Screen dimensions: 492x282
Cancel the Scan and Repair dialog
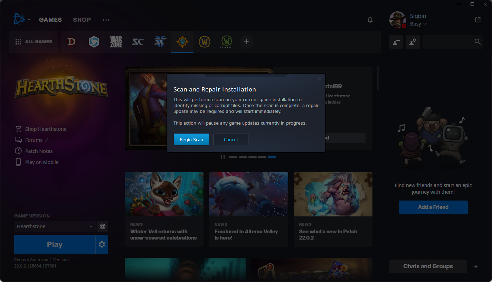[231, 139]
